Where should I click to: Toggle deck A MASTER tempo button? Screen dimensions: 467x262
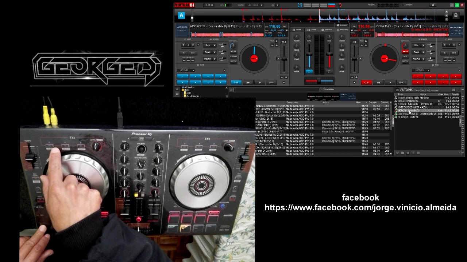(233, 61)
